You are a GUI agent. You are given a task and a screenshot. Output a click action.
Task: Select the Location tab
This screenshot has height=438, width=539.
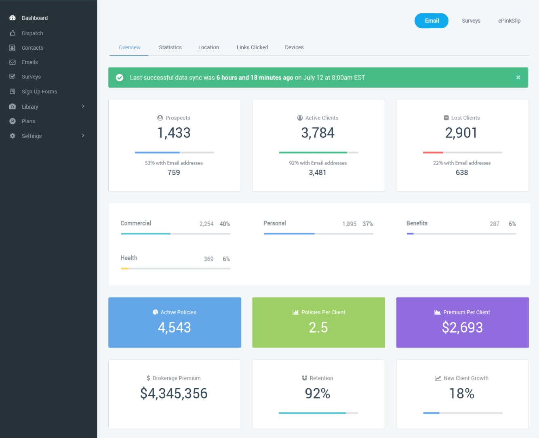(x=208, y=47)
